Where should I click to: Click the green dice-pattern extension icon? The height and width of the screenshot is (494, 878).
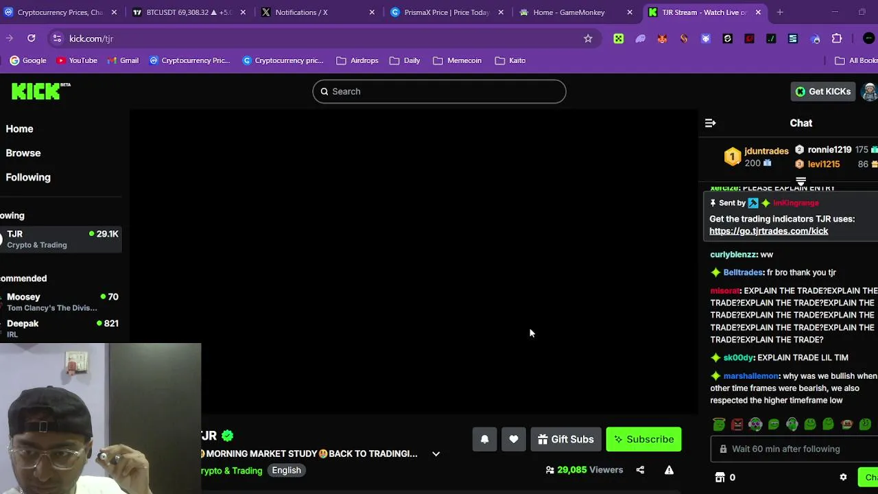coord(619,39)
